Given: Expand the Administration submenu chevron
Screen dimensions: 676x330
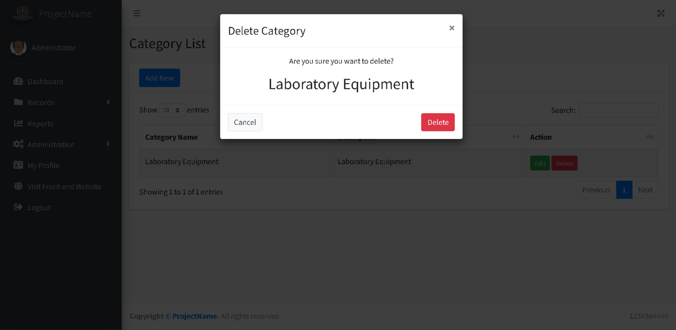Looking at the screenshot, I should pyautogui.click(x=108, y=144).
